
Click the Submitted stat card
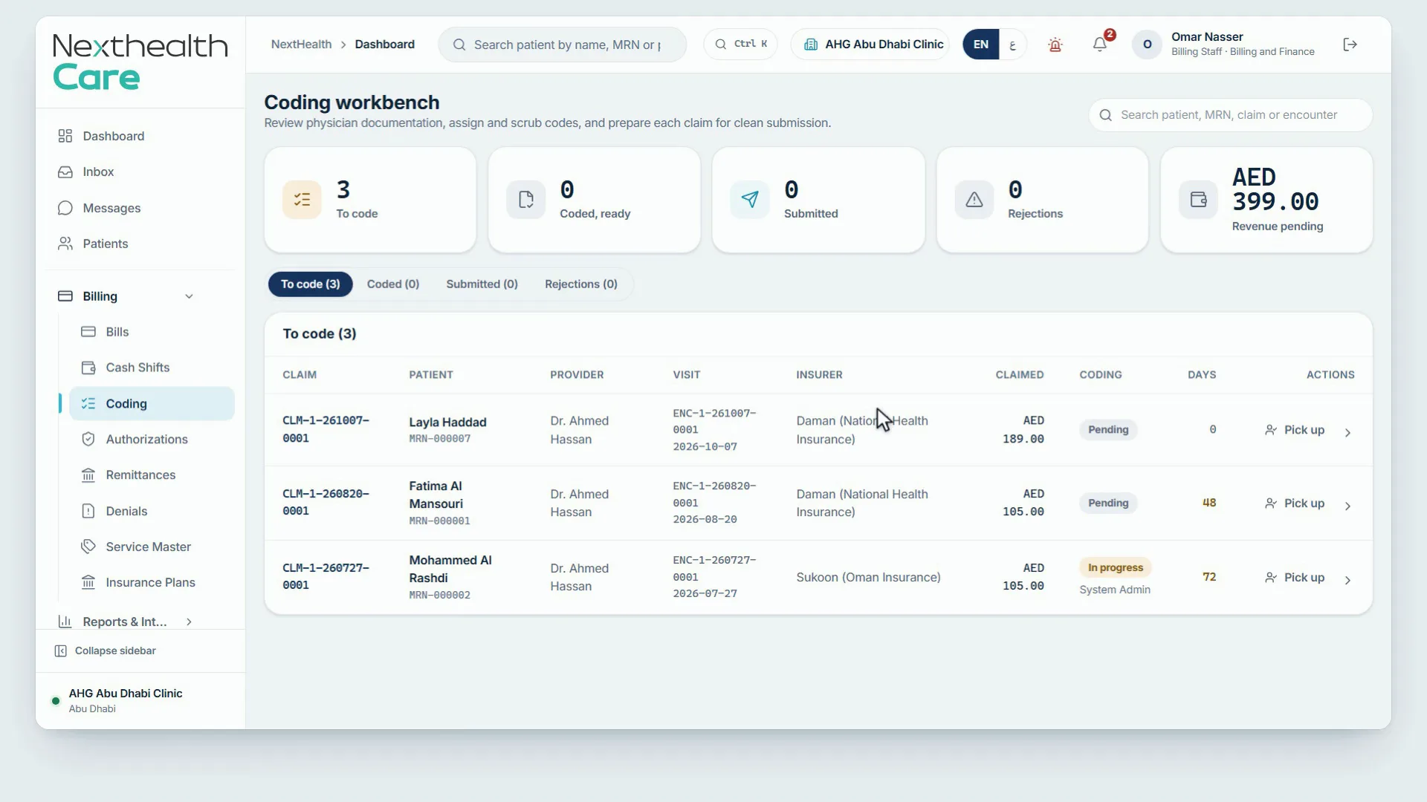tap(818, 200)
